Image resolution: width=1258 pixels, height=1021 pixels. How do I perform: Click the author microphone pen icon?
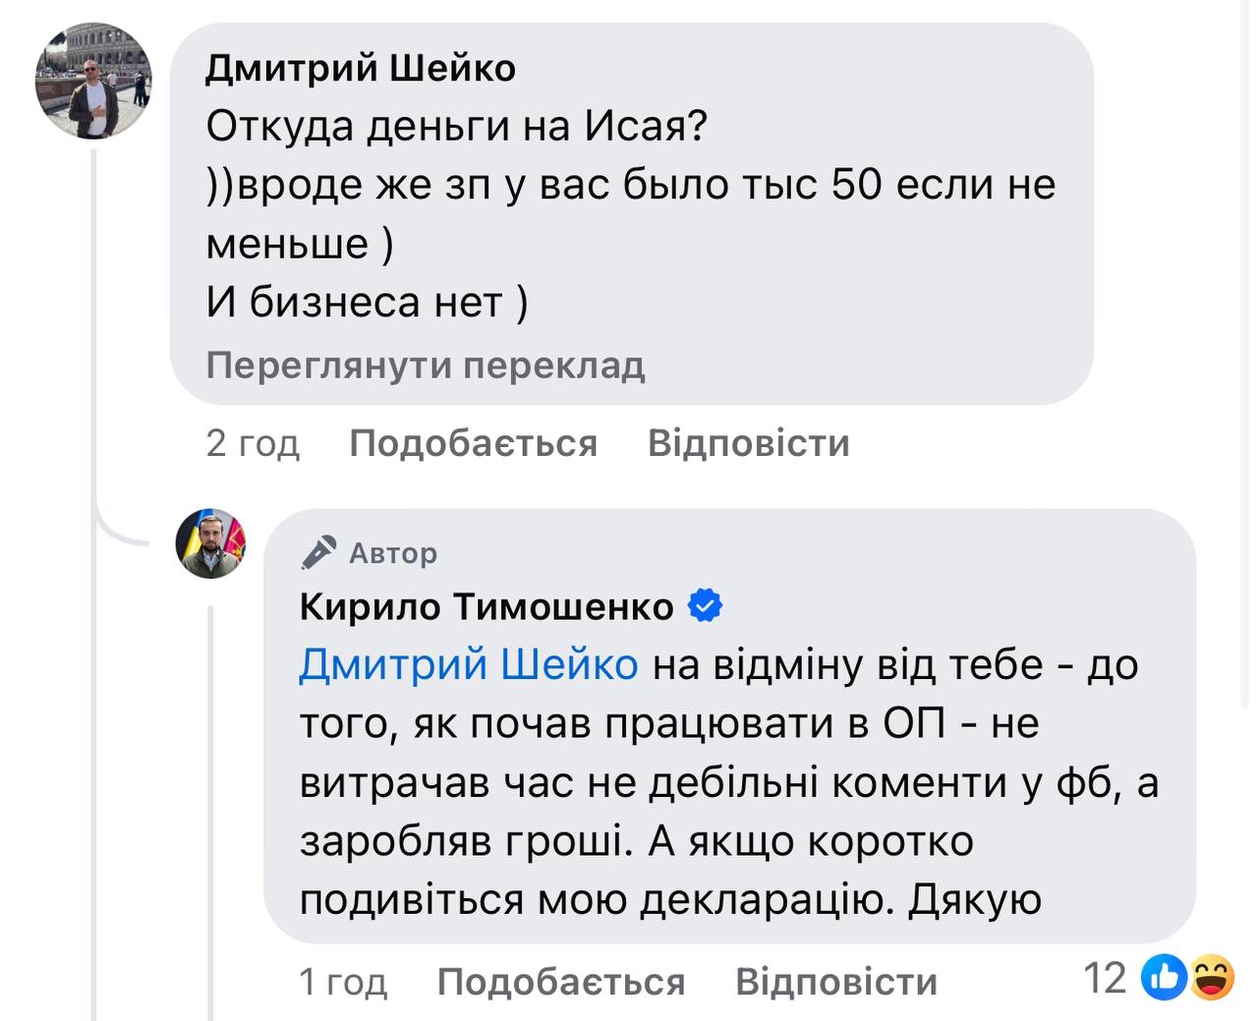(318, 553)
